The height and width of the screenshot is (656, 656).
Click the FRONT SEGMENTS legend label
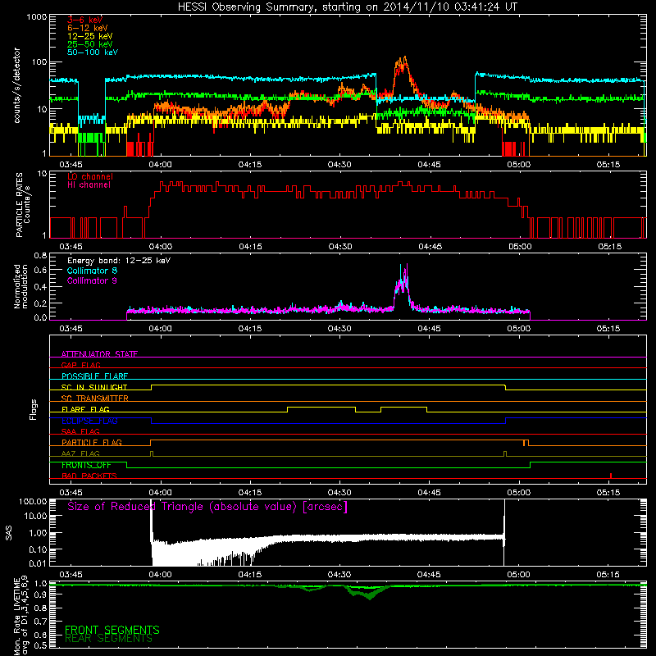[x=112, y=630]
